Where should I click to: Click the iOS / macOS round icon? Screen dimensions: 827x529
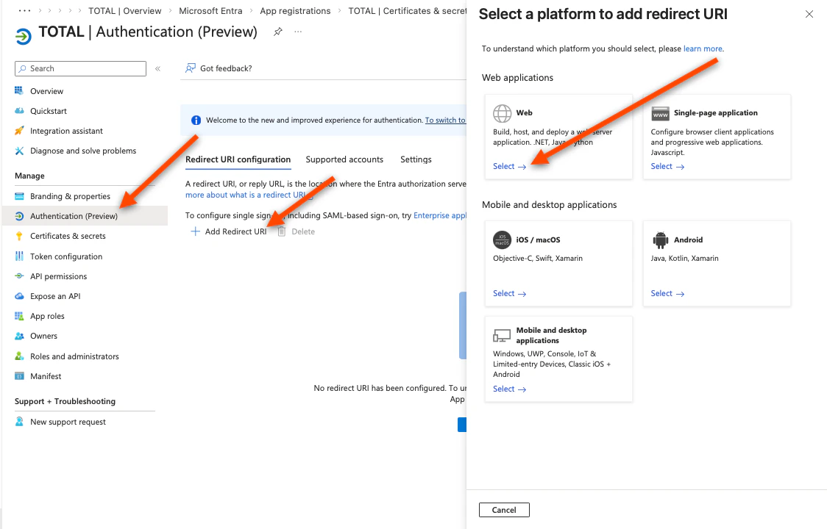tap(502, 240)
